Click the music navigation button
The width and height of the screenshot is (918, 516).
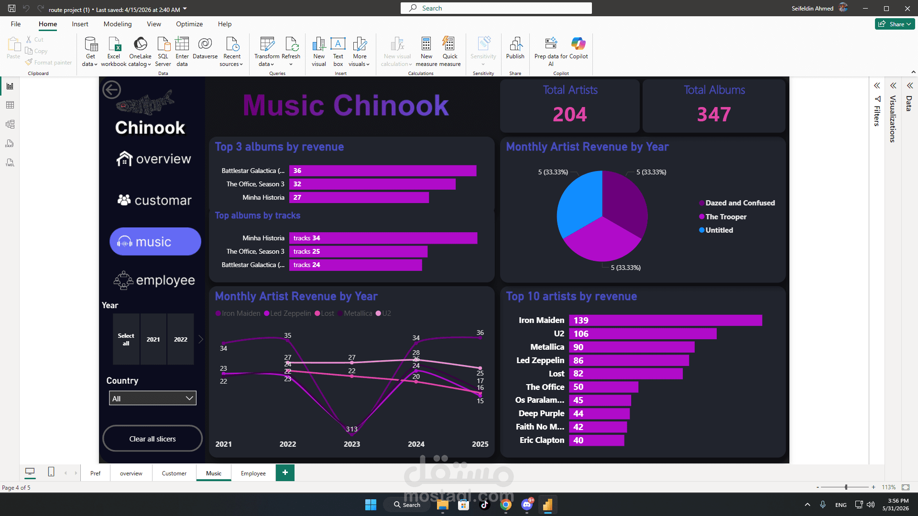[x=155, y=241]
